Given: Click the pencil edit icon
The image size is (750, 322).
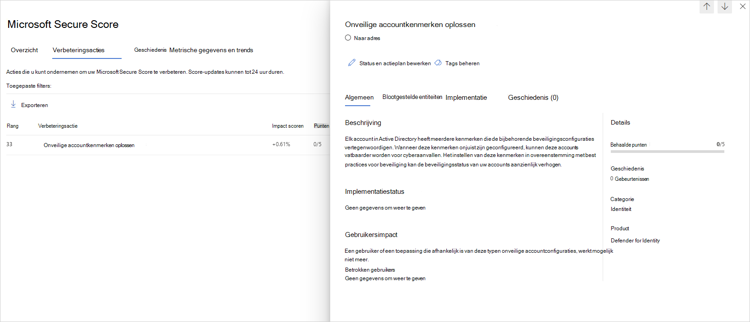Looking at the screenshot, I should click(352, 63).
